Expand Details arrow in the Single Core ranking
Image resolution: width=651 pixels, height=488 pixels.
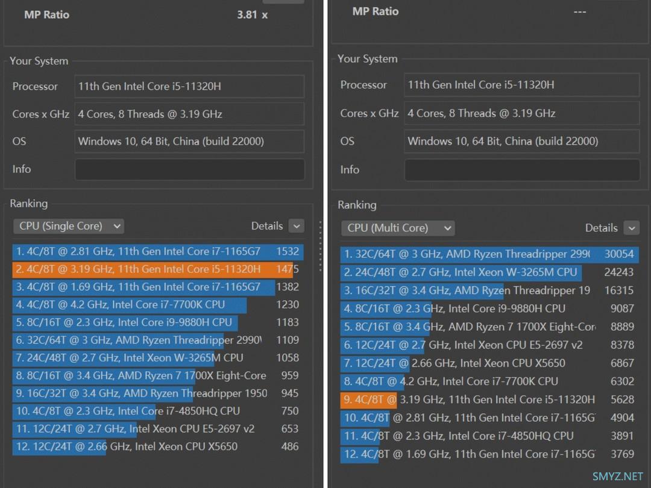coord(296,226)
